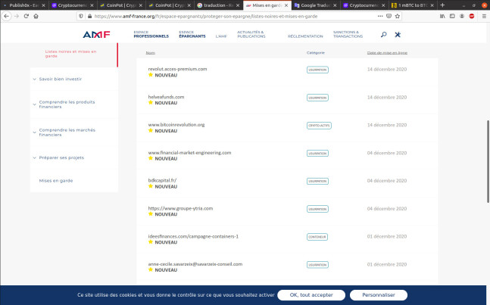The image size is (490, 305).
Task: Open Actualités & Publications menu
Action: click(251, 34)
